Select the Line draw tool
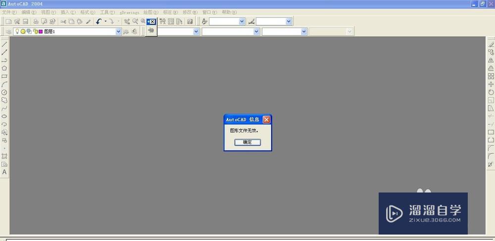495x241 pixels. click(4, 44)
